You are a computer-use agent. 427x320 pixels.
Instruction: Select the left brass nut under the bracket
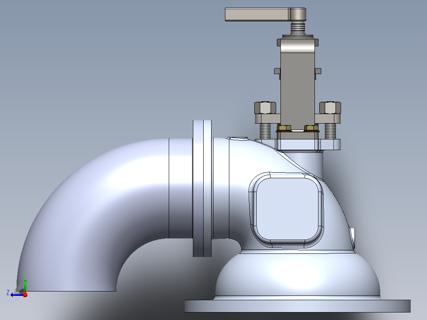pos(284,128)
